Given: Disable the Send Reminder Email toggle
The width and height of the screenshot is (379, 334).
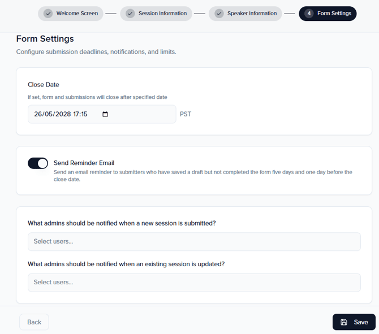Looking at the screenshot, I should (38, 163).
